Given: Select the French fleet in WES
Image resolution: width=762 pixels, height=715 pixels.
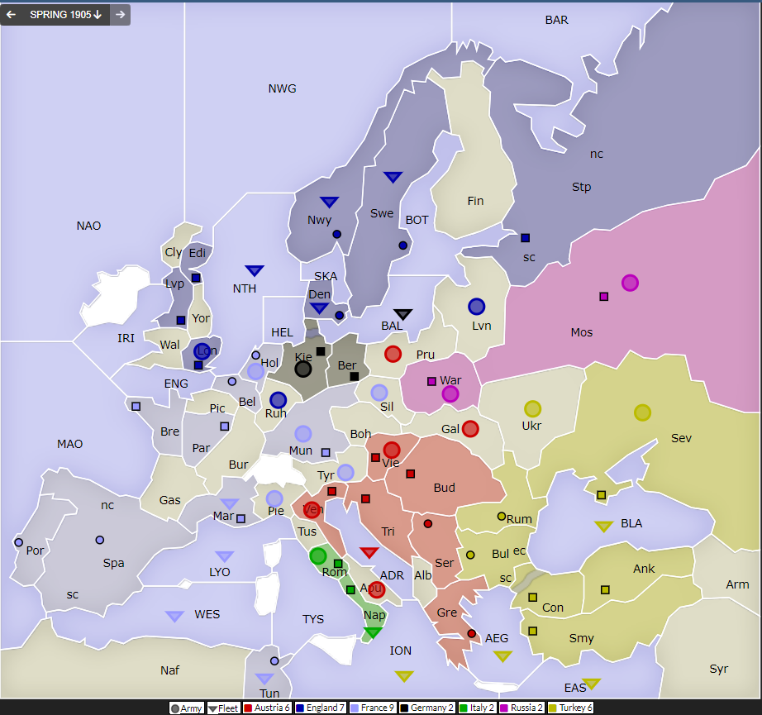Looking at the screenshot, I should (x=174, y=617).
